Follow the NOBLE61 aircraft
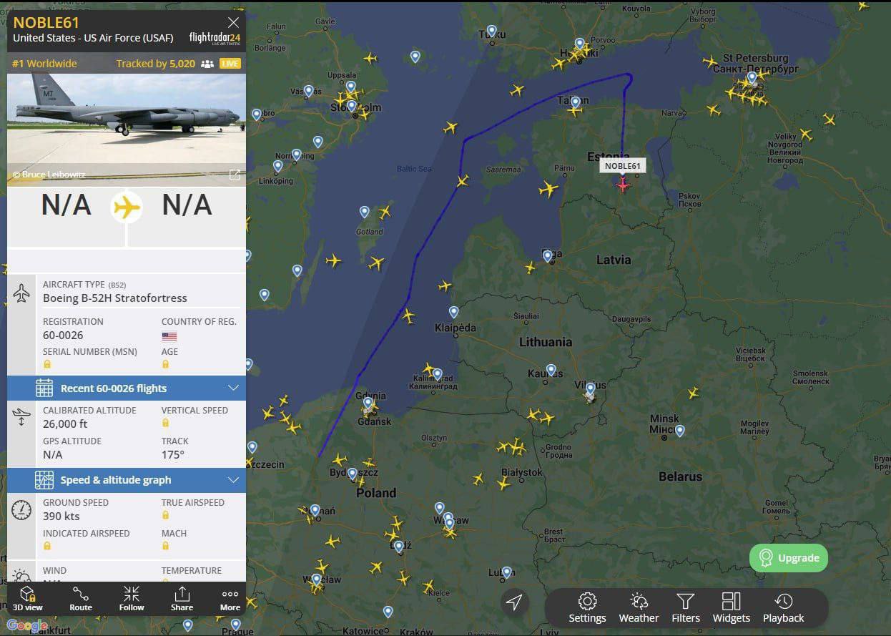The width and height of the screenshot is (891, 636). pyautogui.click(x=132, y=599)
